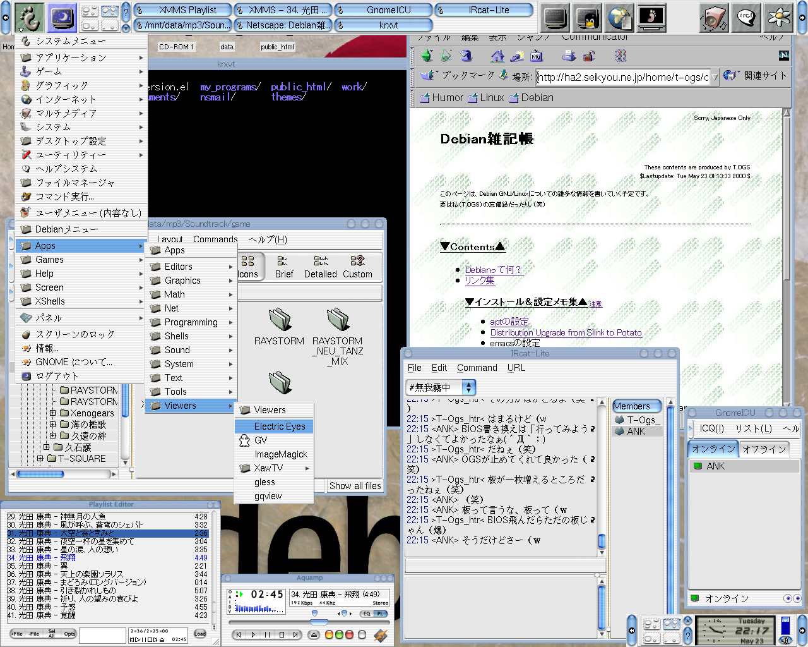This screenshot has height=647, width=808.
Task: Toggle Aquamp PL playlist button
Action: pos(380,614)
